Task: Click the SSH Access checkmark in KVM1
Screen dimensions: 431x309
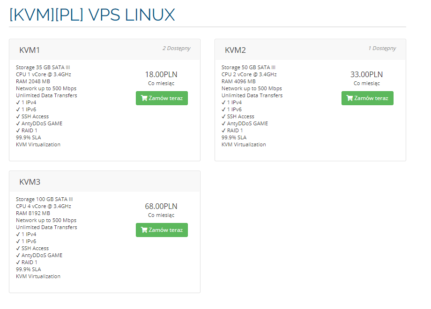Action: click(18, 116)
